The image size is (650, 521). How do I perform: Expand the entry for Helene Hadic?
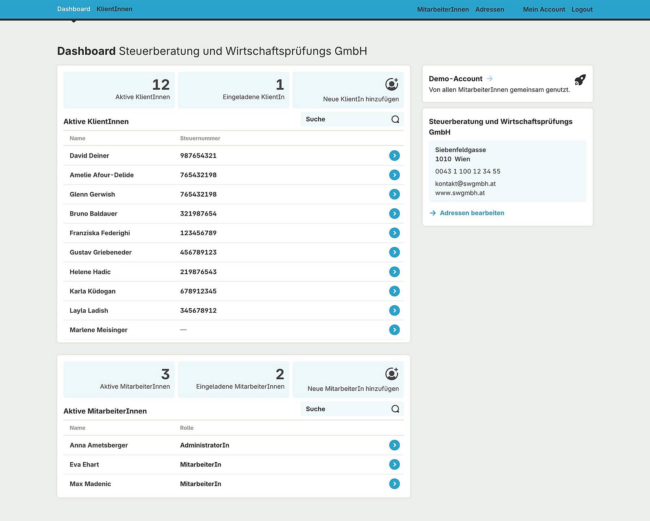pos(394,272)
